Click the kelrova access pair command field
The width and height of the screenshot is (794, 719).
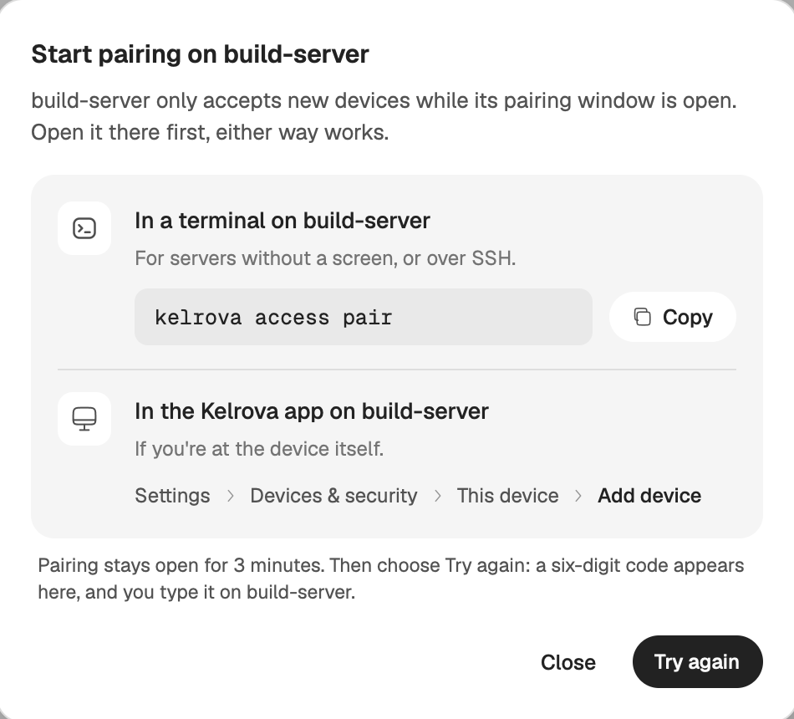coord(363,317)
